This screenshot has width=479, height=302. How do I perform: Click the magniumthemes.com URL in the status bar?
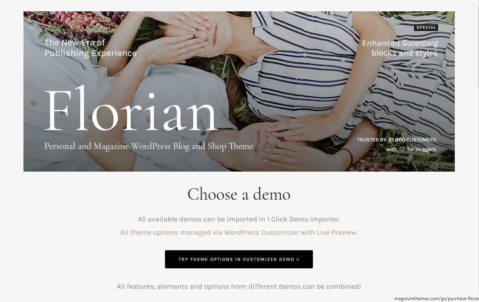pyautogui.click(x=436, y=299)
